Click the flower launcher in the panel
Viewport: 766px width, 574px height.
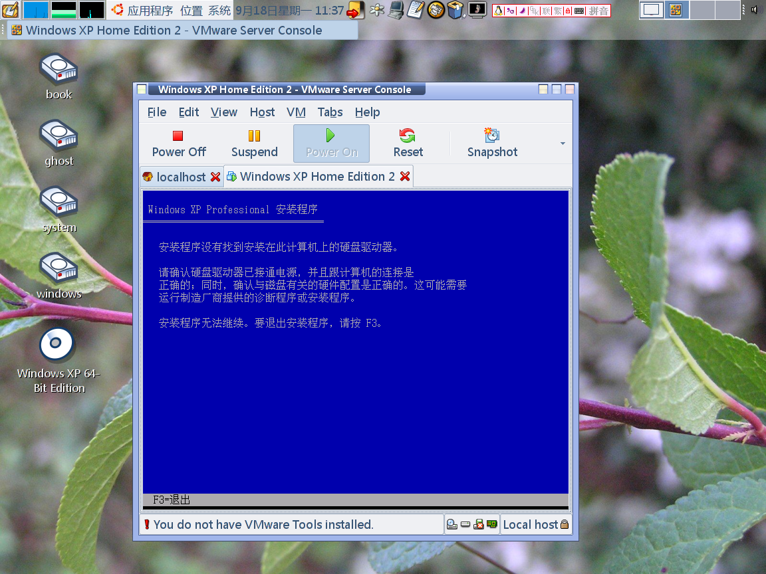pos(376,10)
